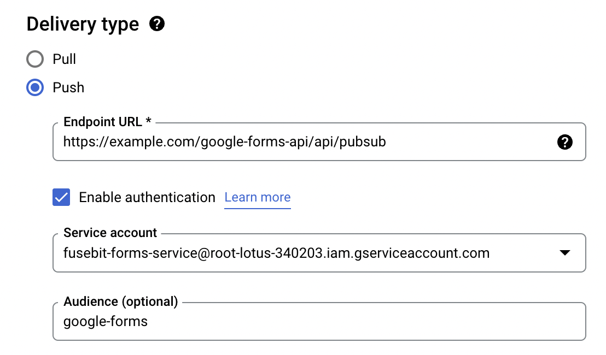
Task: Open the fusebit-forms-service account selector
Action: tap(276, 253)
